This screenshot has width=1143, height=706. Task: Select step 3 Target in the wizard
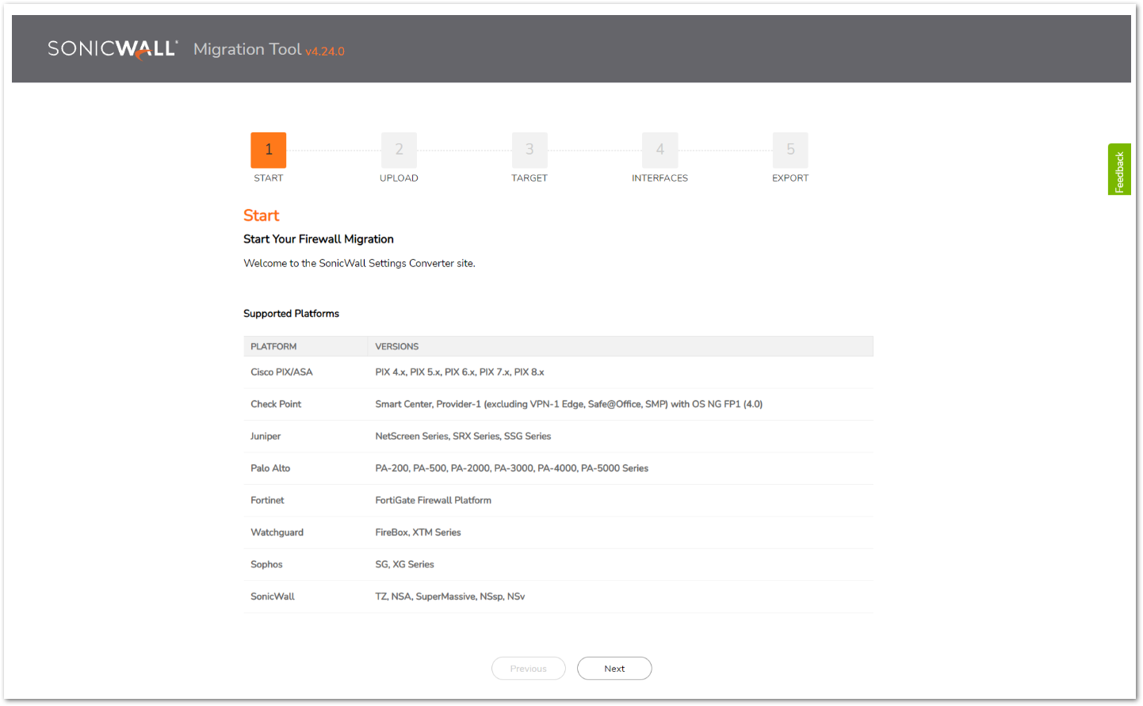coord(529,150)
